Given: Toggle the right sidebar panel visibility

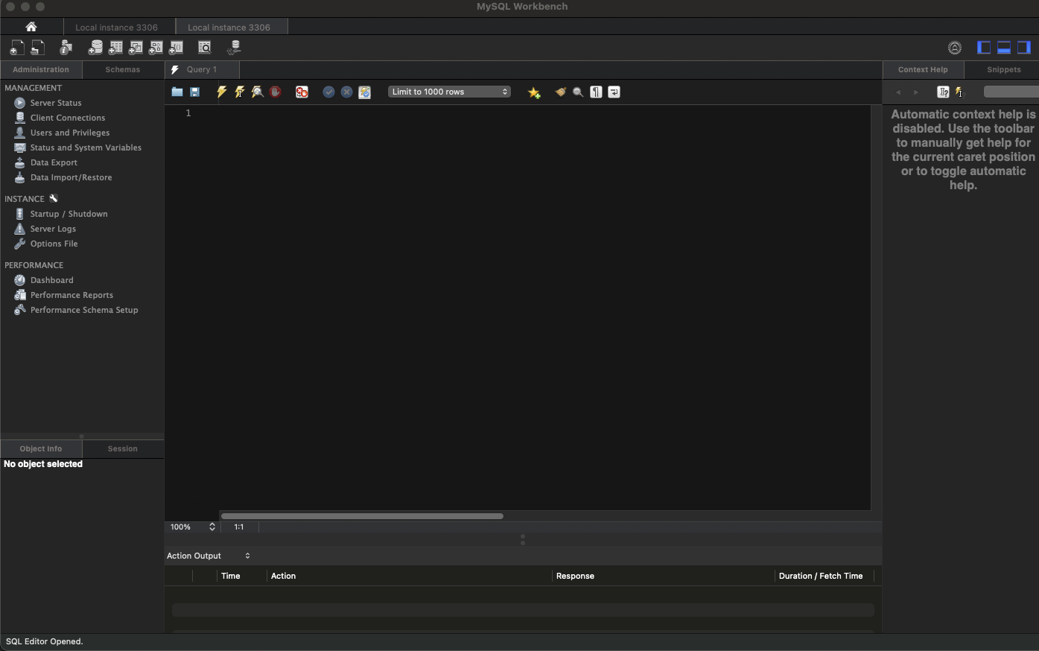Looking at the screenshot, I should tap(1024, 48).
